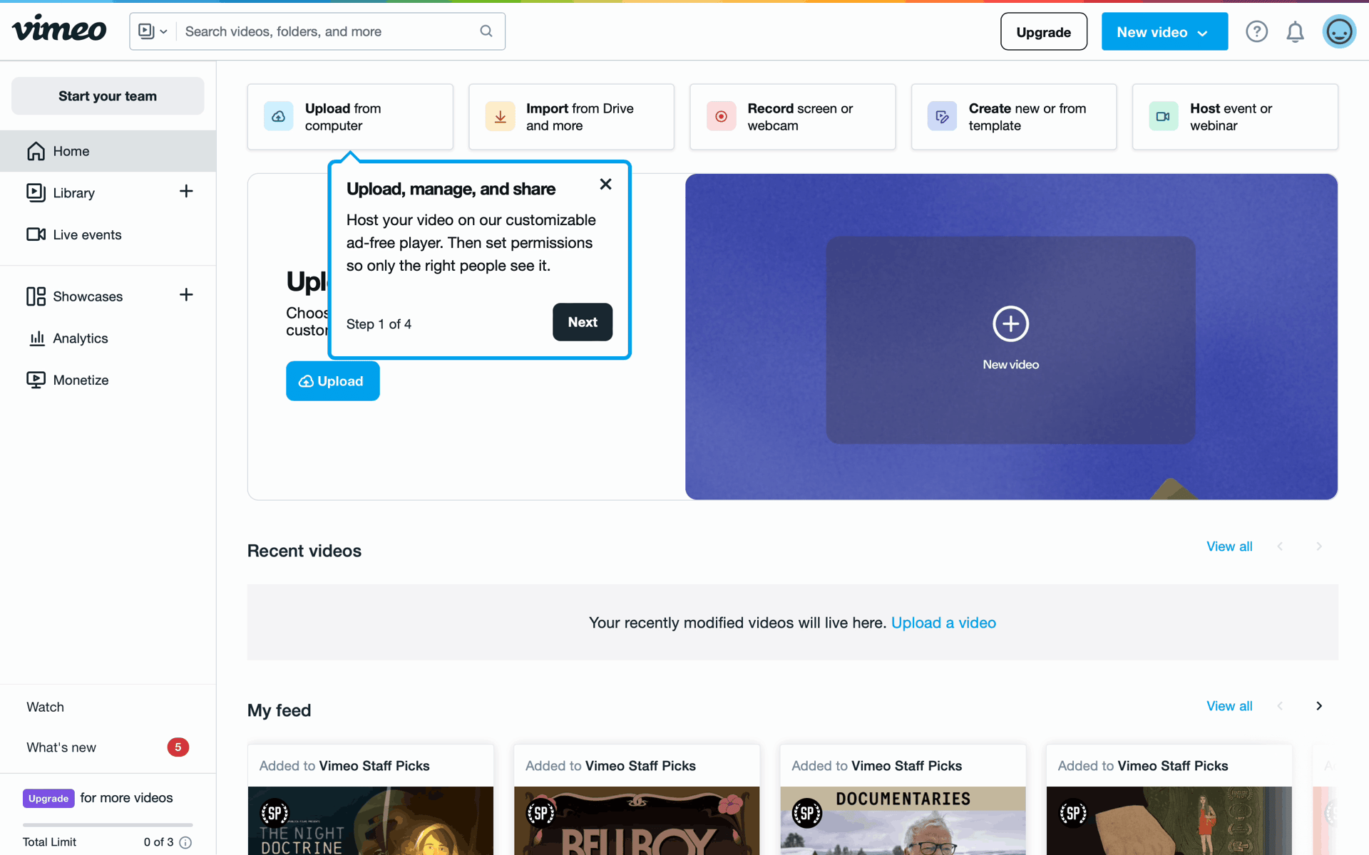The width and height of the screenshot is (1369, 855).
Task: Click the blue Upload button
Action: pyautogui.click(x=333, y=381)
